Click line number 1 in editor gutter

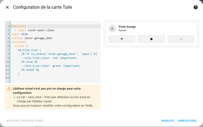click(x=8, y=26)
